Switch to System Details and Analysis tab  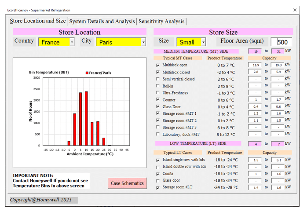pyautogui.click(x=102, y=21)
